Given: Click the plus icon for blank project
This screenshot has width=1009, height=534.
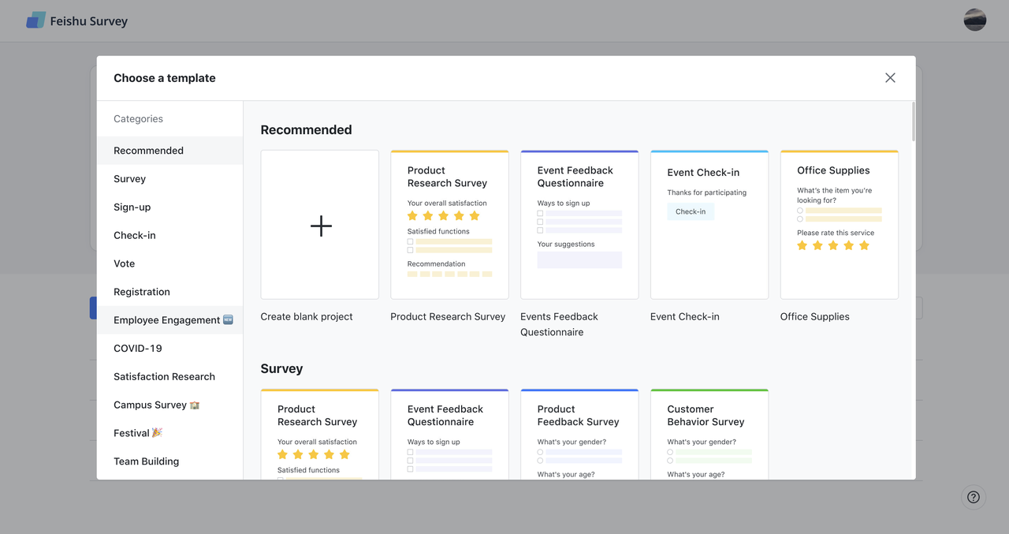Looking at the screenshot, I should (321, 226).
